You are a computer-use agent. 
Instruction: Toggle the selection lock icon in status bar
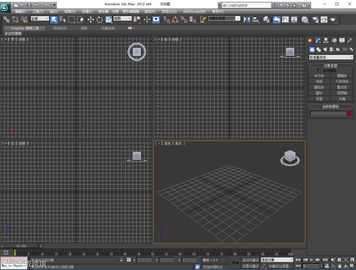[x=121, y=260]
